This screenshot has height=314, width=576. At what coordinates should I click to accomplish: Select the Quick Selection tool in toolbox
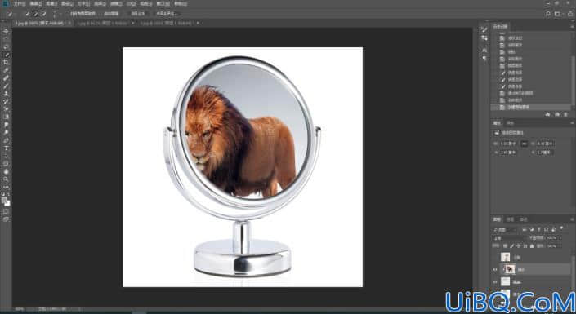pos(6,55)
